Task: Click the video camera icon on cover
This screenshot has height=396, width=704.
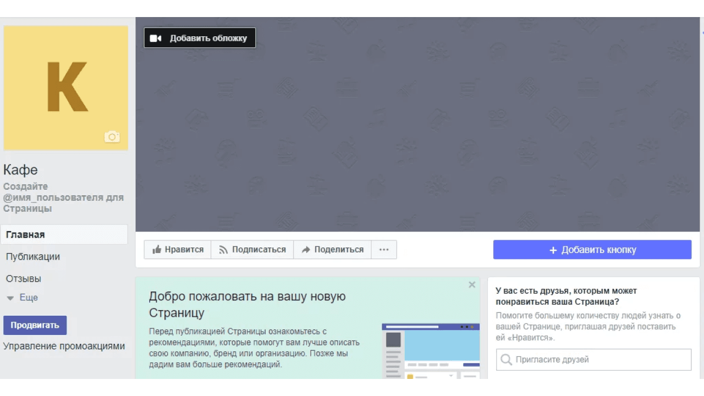Action: coord(156,38)
